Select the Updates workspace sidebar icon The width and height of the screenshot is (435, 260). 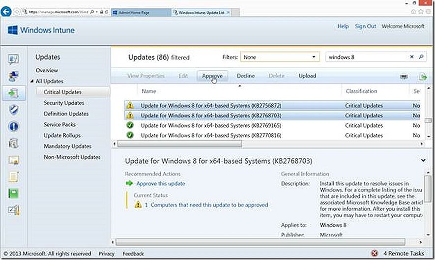13,93
